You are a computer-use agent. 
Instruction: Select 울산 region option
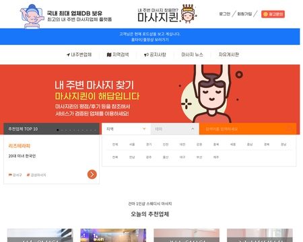[166, 157]
